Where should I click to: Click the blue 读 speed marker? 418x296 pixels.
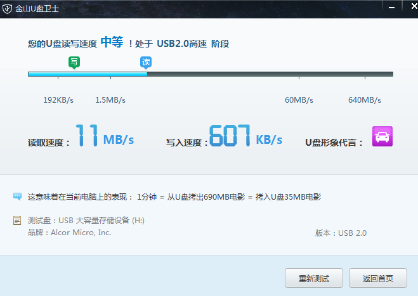[x=146, y=63]
